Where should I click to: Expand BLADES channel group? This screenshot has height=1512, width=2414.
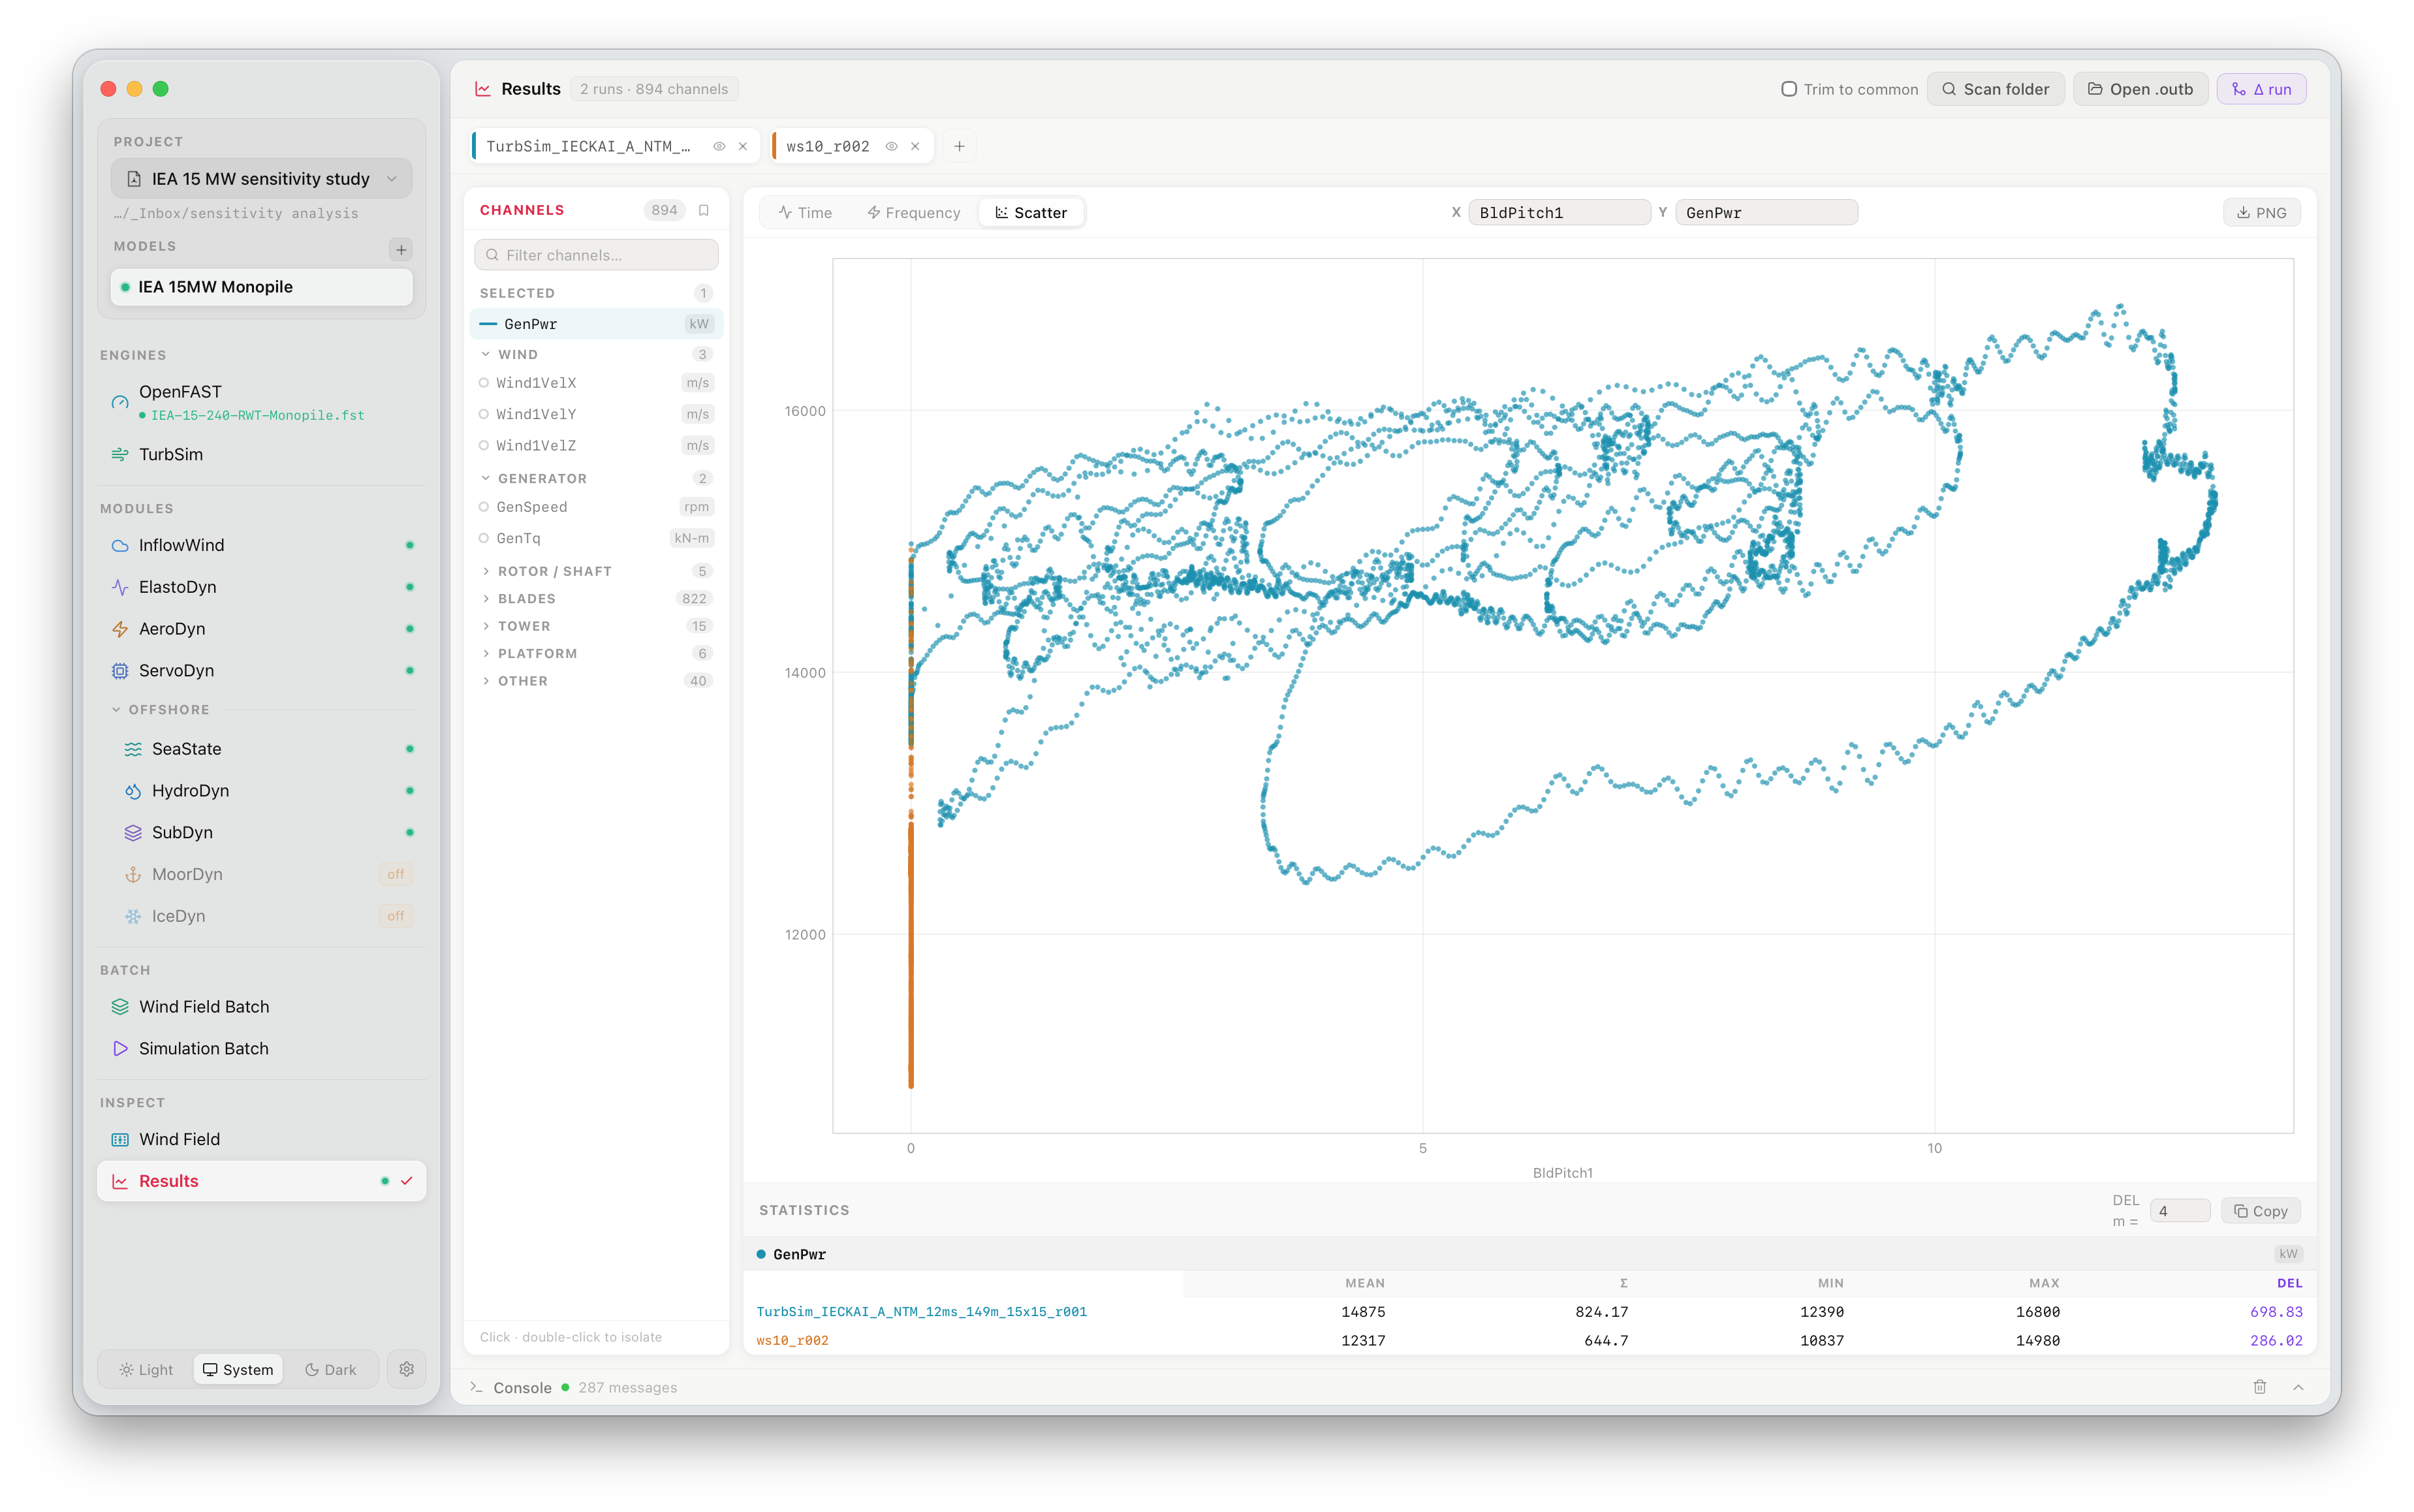596,598
